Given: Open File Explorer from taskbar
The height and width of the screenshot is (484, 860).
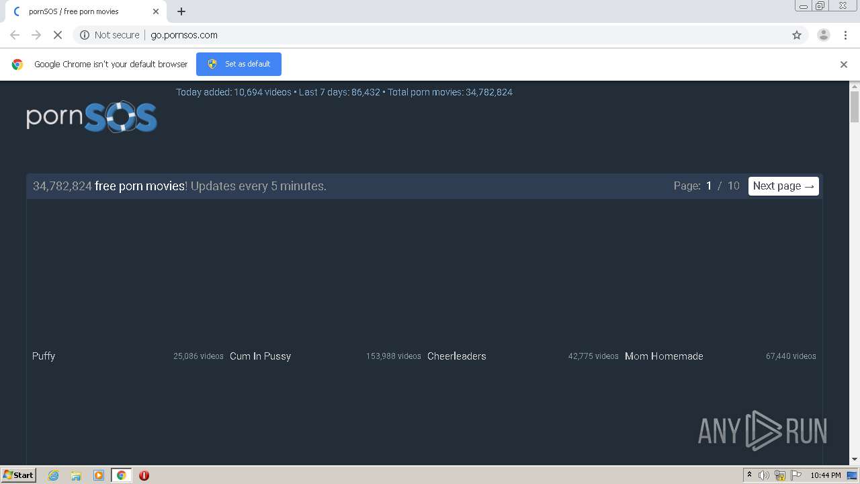Looking at the screenshot, I should point(76,475).
